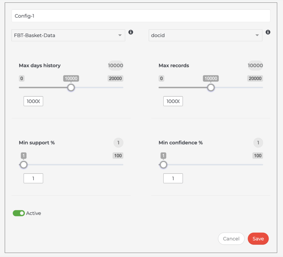
Task: Click the Max records slider handle
Action: tap(211, 87)
